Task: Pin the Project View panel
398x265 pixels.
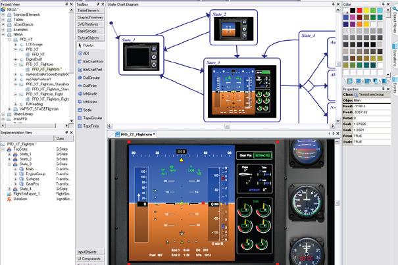Action: pos(66,3)
